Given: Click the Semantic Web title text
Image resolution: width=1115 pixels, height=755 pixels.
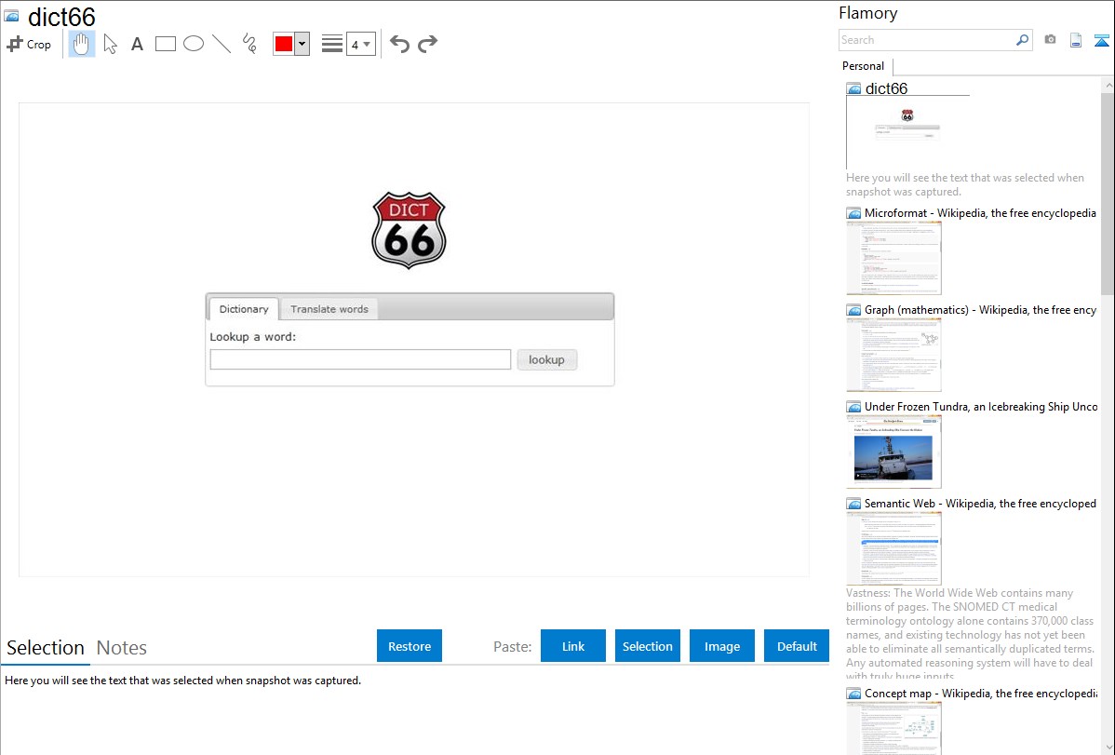Looking at the screenshot, I should (x=980, y=503).
